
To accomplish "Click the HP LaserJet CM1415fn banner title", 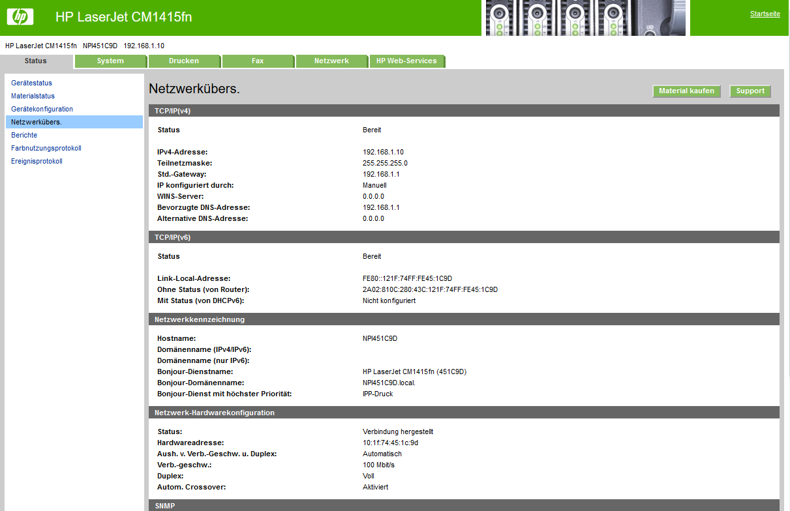I will pyautogui.click(x=124, y=18).
